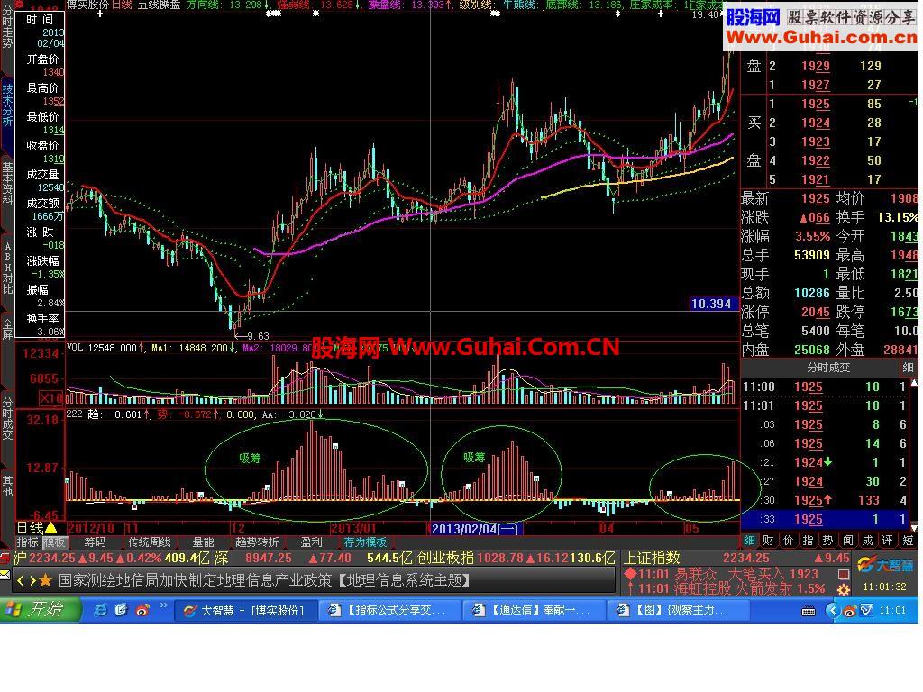
Task: Open the settings gear icon above the clock
Action: coord(843,590)
